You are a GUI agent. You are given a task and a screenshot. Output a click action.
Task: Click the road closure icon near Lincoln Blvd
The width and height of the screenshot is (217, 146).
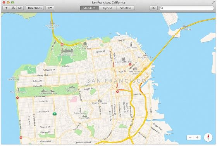tap(62, 44)
